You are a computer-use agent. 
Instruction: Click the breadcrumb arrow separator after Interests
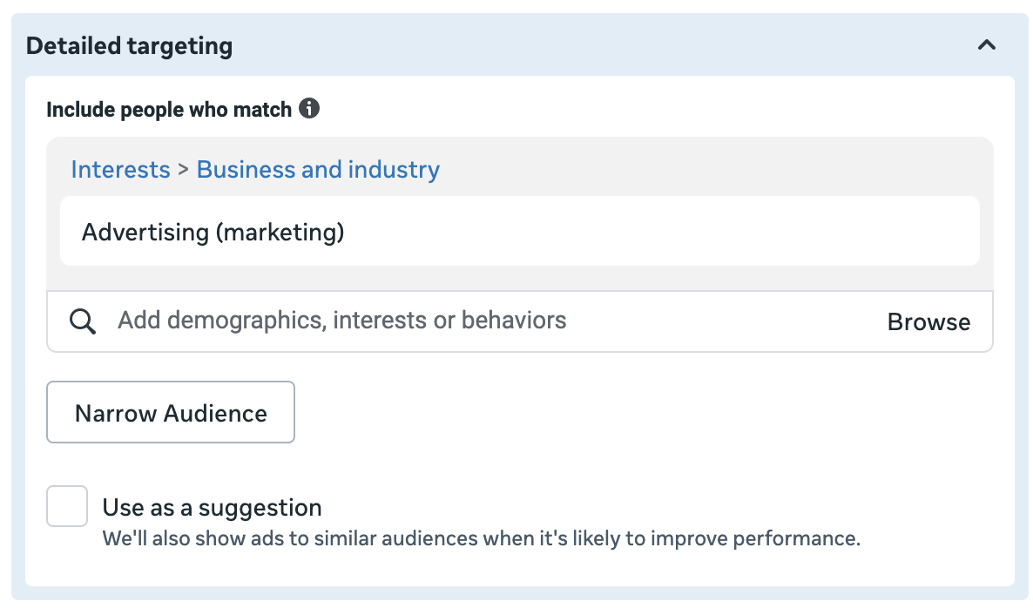coord(183,169)
